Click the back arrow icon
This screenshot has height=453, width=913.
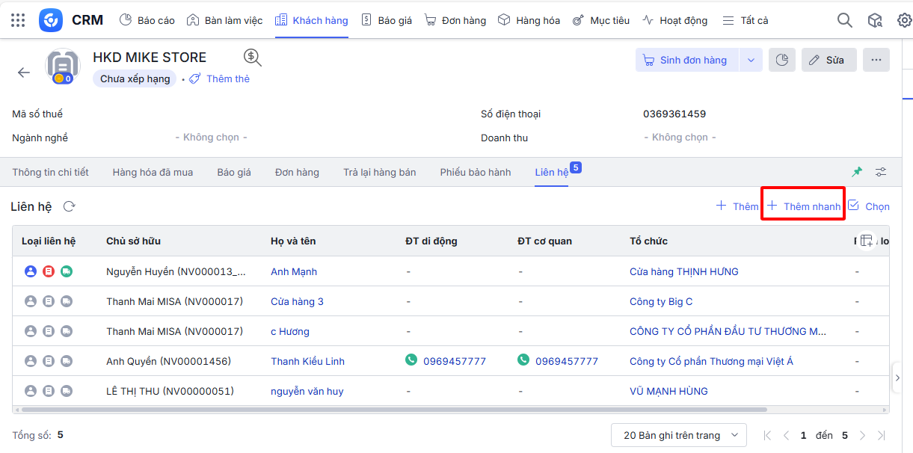[24, 73]
